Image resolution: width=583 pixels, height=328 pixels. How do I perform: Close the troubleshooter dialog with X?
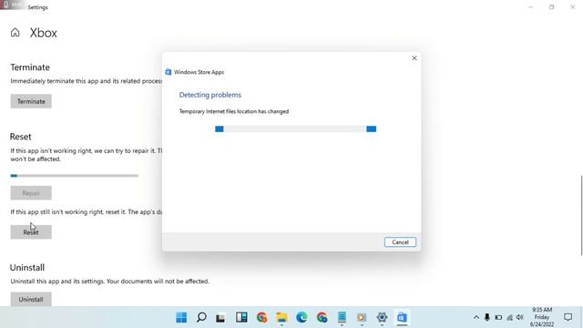coord(414,58)
